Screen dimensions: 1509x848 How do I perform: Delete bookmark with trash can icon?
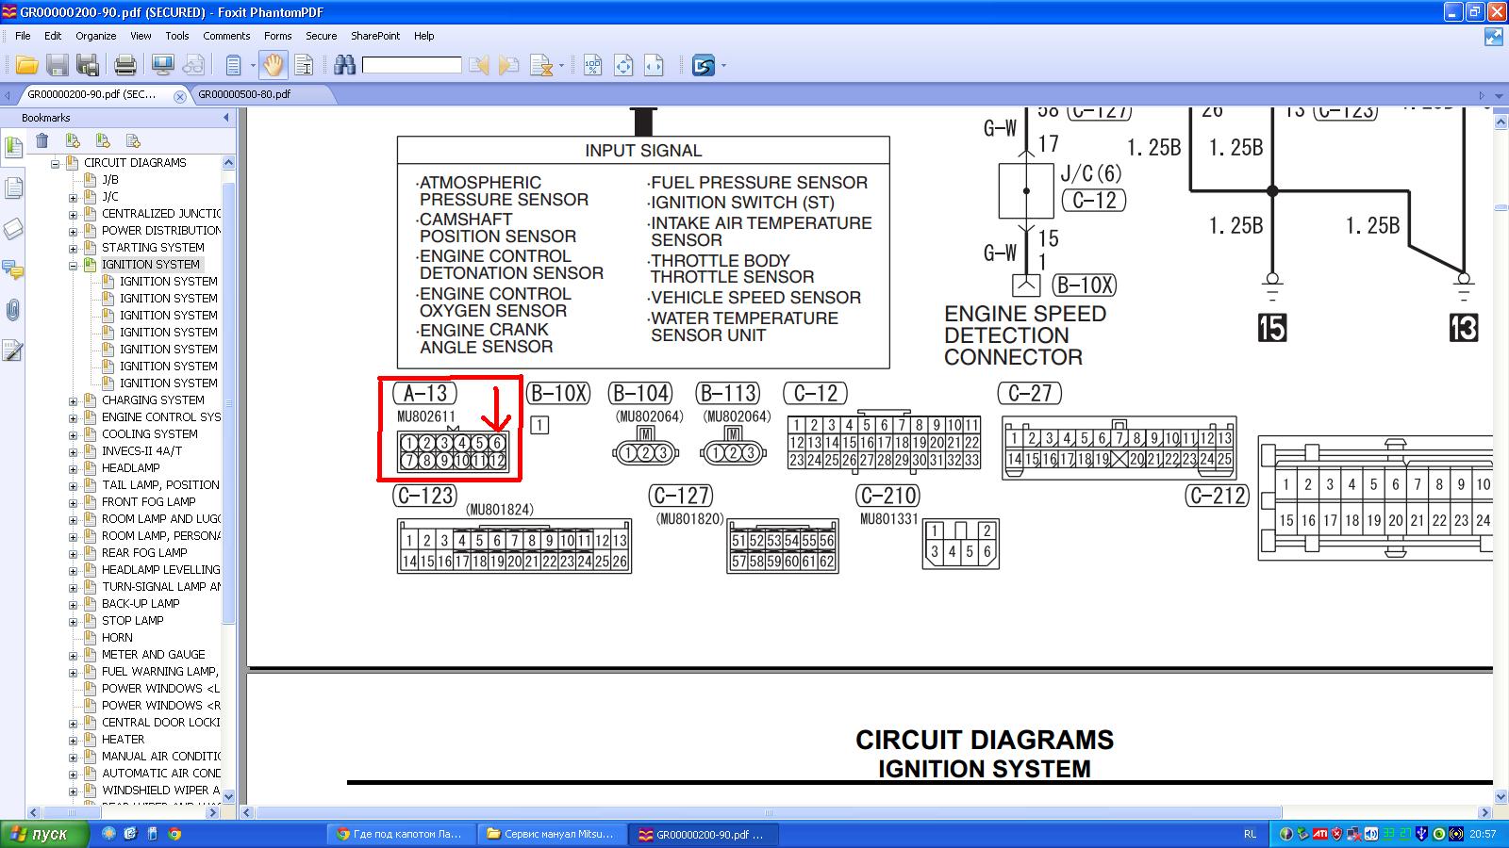(x=42, y=140)
